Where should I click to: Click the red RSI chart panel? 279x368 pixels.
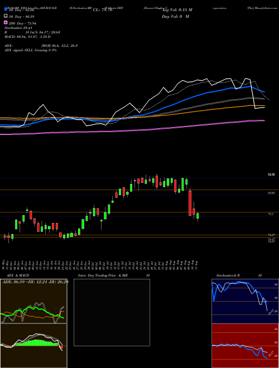click(245, 346)
